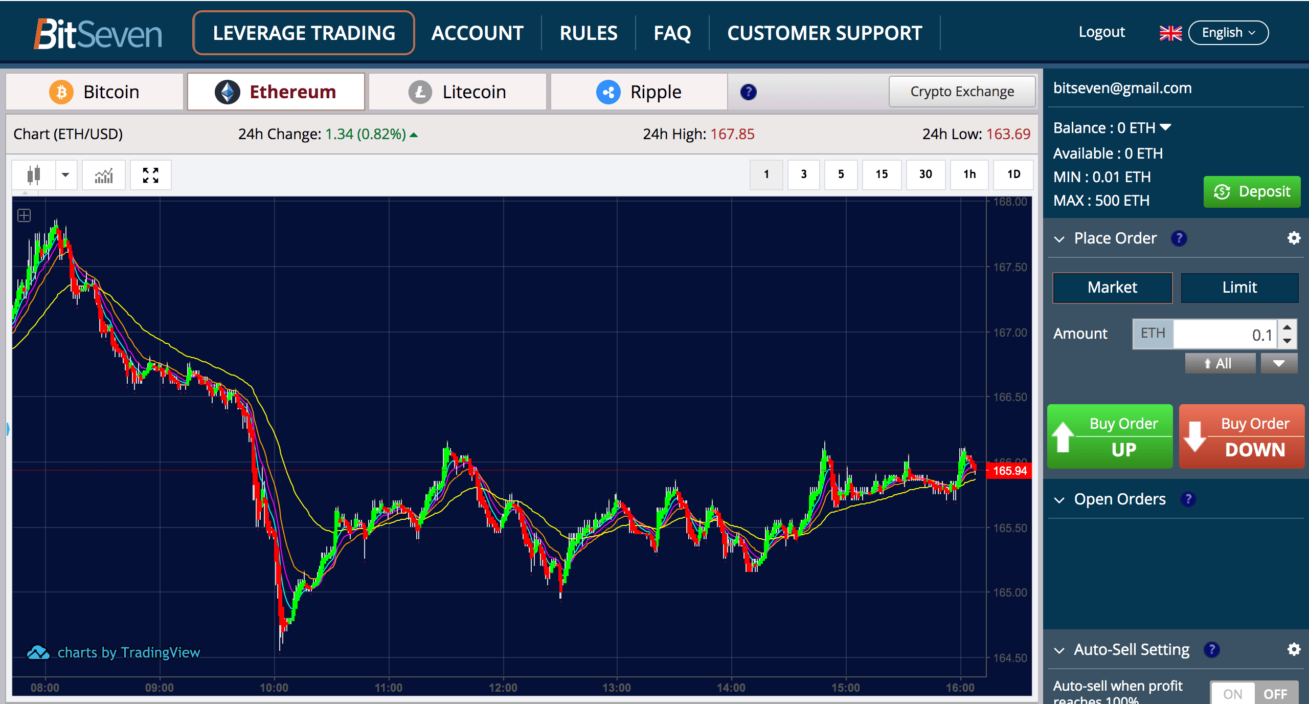Viewport: 1309px width, 704px height.
Task: Click the 165.94 current price label
Action: (x=1009, y=471)
